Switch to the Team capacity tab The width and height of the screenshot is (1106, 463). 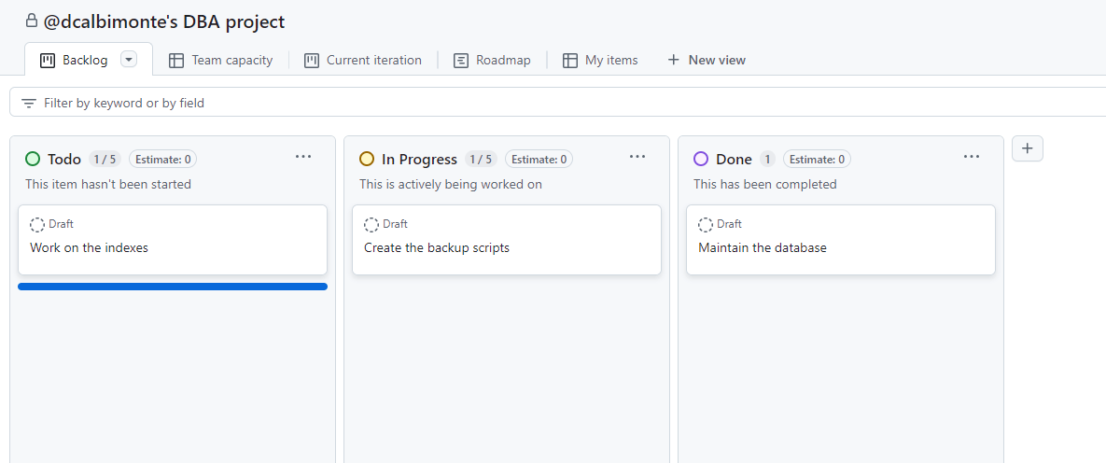221,60
